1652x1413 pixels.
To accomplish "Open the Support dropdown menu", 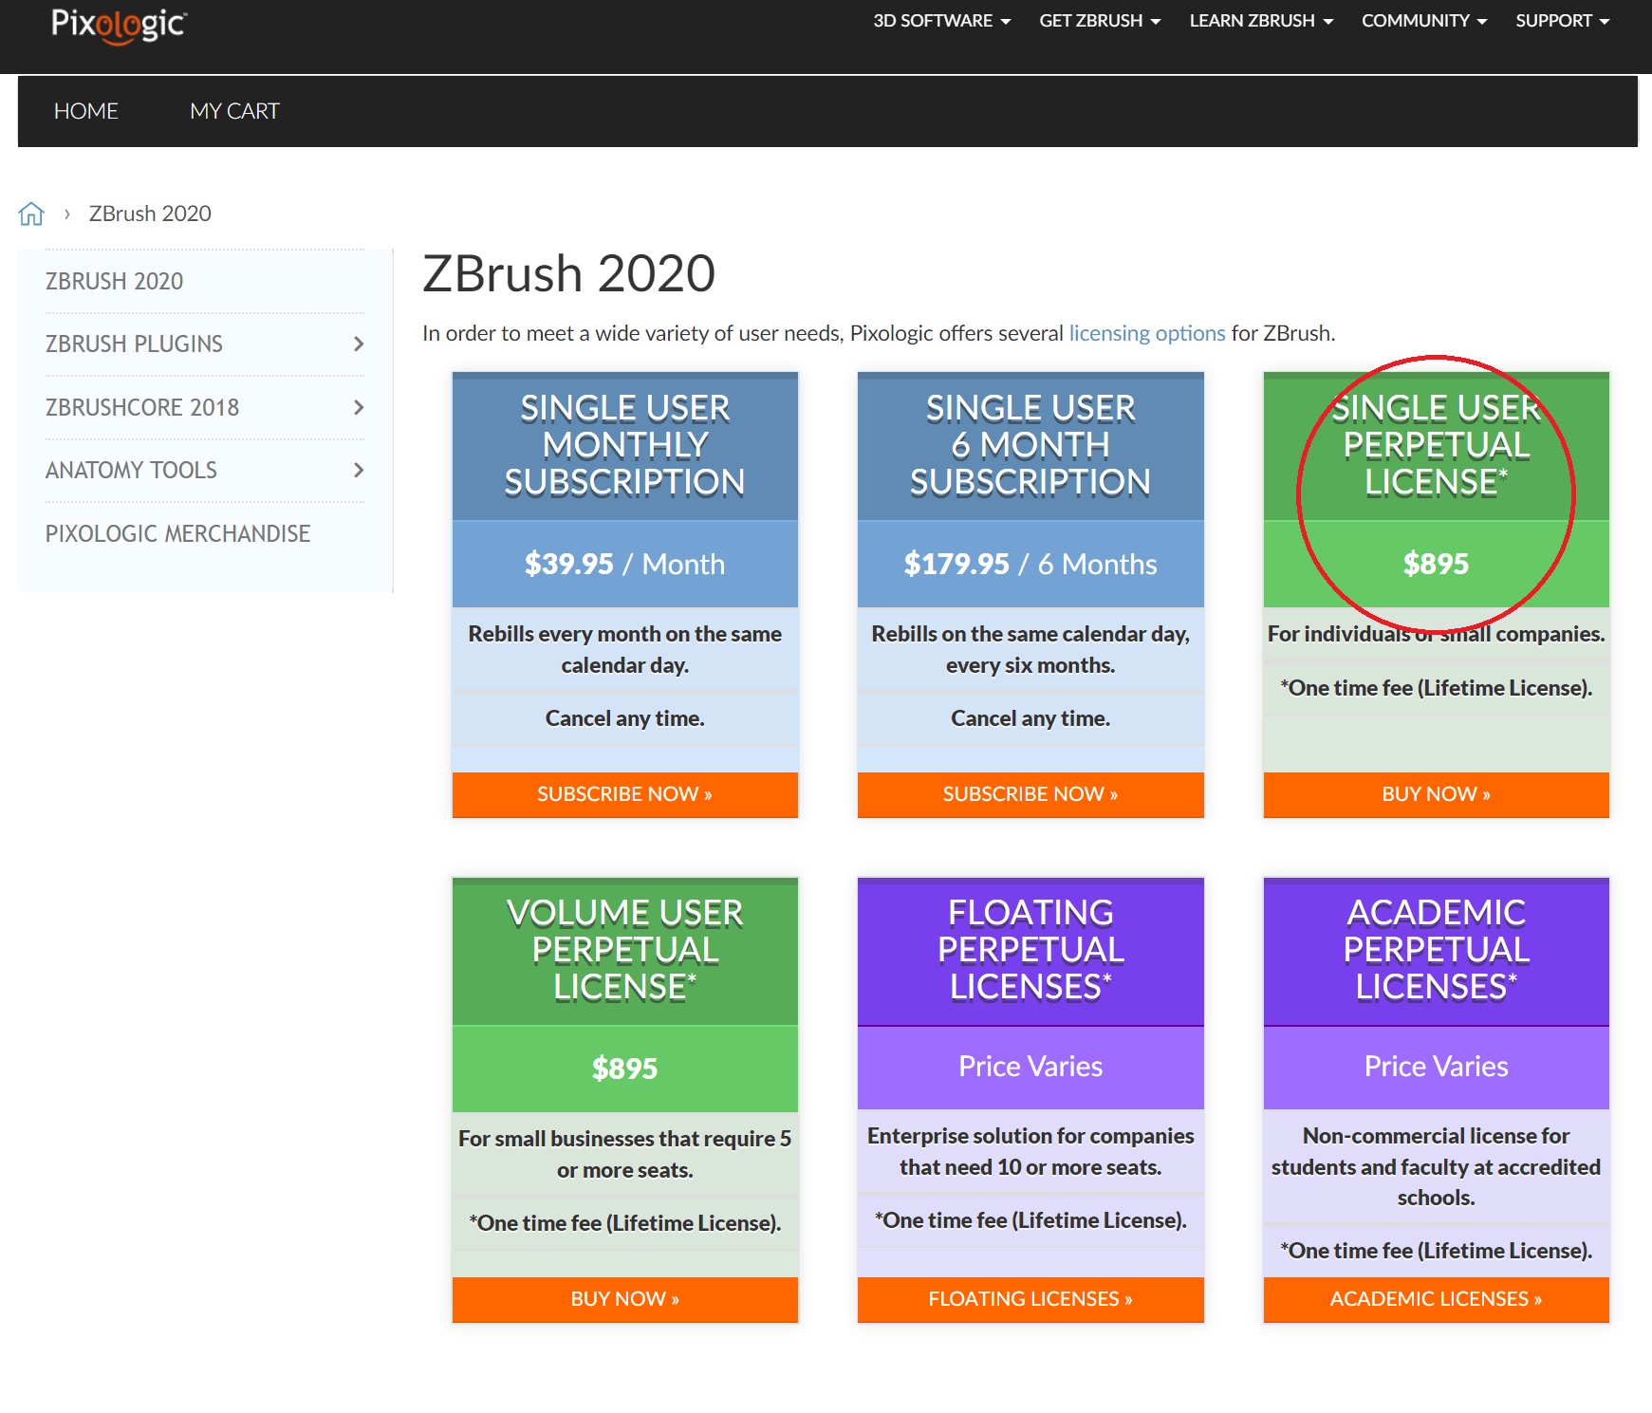I will tap(1562, 21).
